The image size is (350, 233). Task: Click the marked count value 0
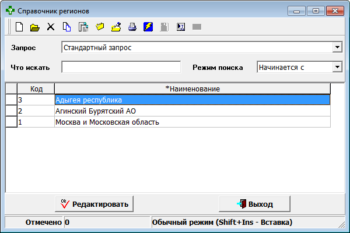pos(67,222)
